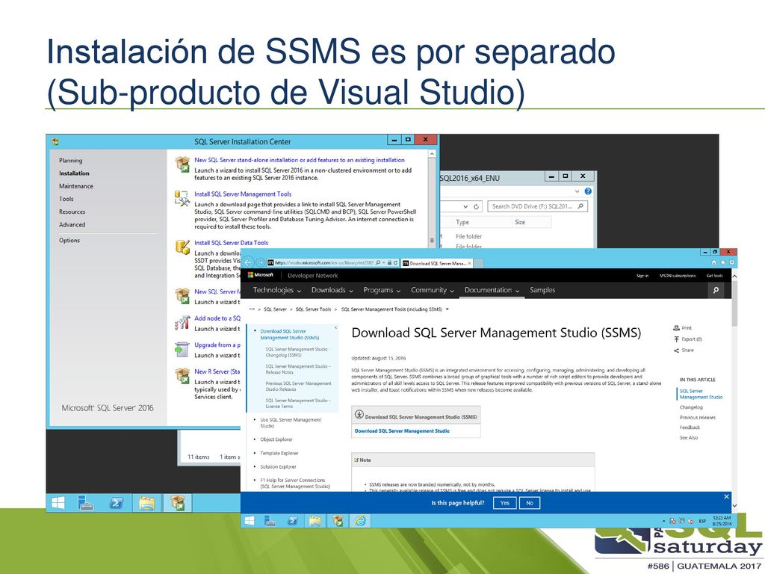Click the Share icon beside article
This screenshot has width=765, height=574.
pos(676,350)
